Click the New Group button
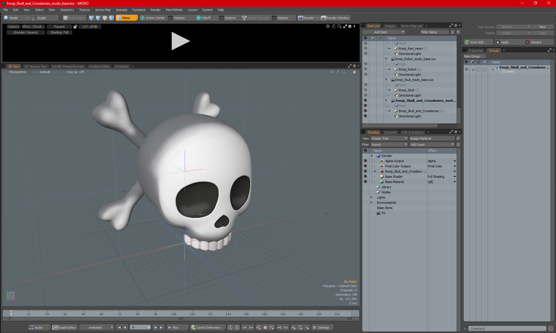The height and width of the screenshot is (333, 556). tap(475, 56)
